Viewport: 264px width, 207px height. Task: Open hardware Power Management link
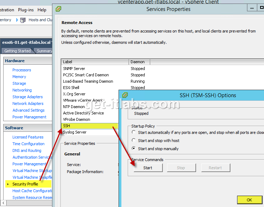click(x=29, y=117)
